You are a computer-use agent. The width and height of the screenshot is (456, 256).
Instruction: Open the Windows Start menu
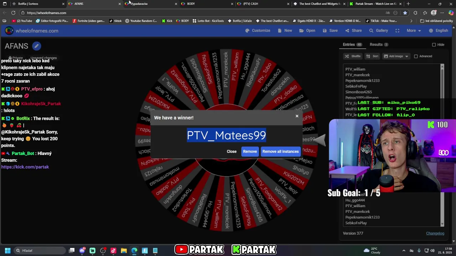(x=7, y=251)
